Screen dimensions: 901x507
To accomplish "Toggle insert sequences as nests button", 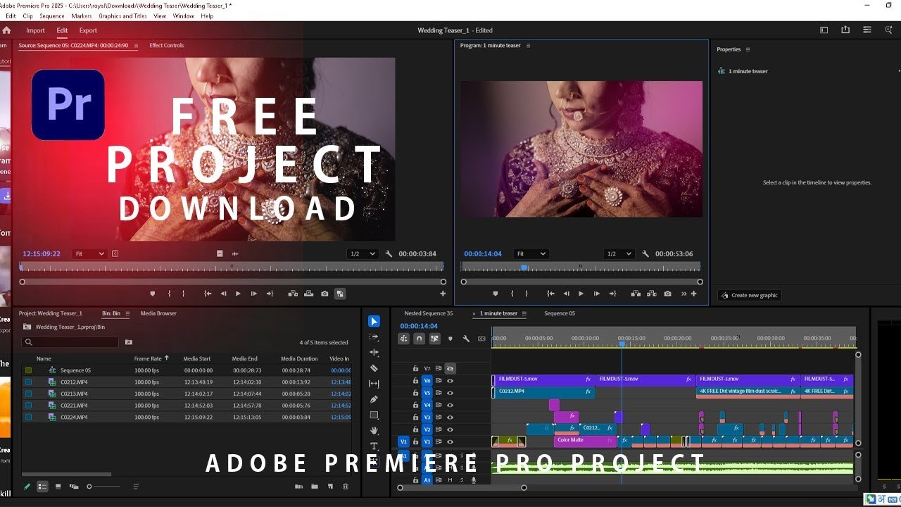I will (403, 339).
